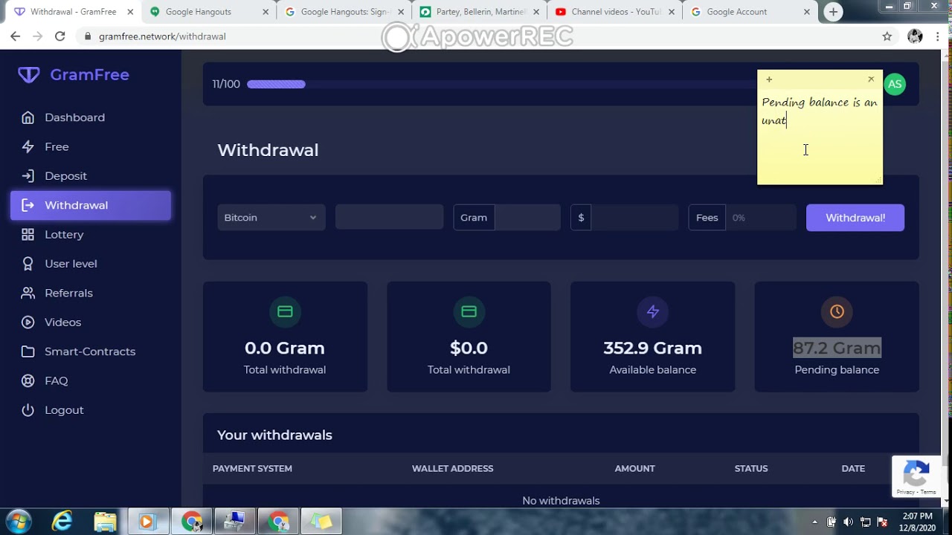This screenshot has height=535, width=952.
Task: Click the Logout power icon
Action: click(28, 410)
